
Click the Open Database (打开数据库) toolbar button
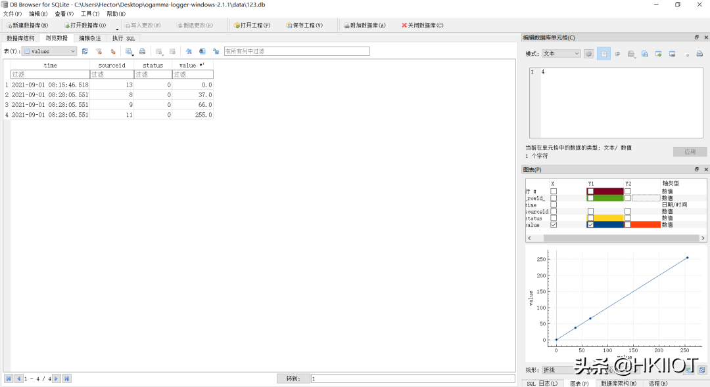[x=85, y=26]
